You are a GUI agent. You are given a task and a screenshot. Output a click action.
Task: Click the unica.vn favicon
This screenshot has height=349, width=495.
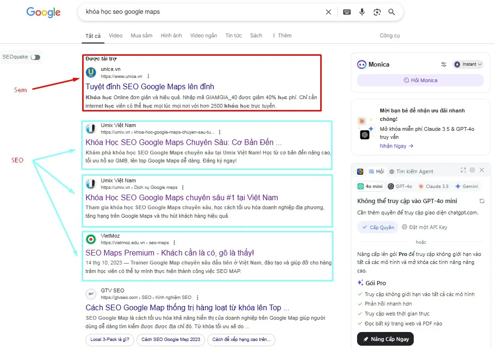tap(91, 73)
